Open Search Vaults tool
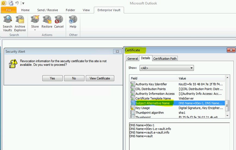The width and height of the screenshot is (236, 150). tap(8, 23)
